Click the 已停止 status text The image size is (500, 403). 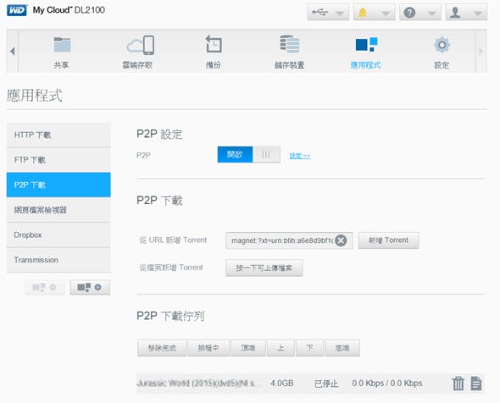(x=326, y=384)
